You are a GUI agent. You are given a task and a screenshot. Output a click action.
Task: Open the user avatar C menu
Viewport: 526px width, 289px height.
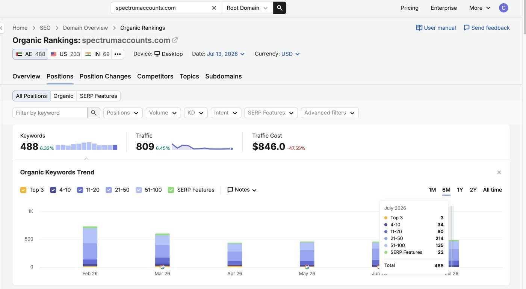click(x=503, y=8)
